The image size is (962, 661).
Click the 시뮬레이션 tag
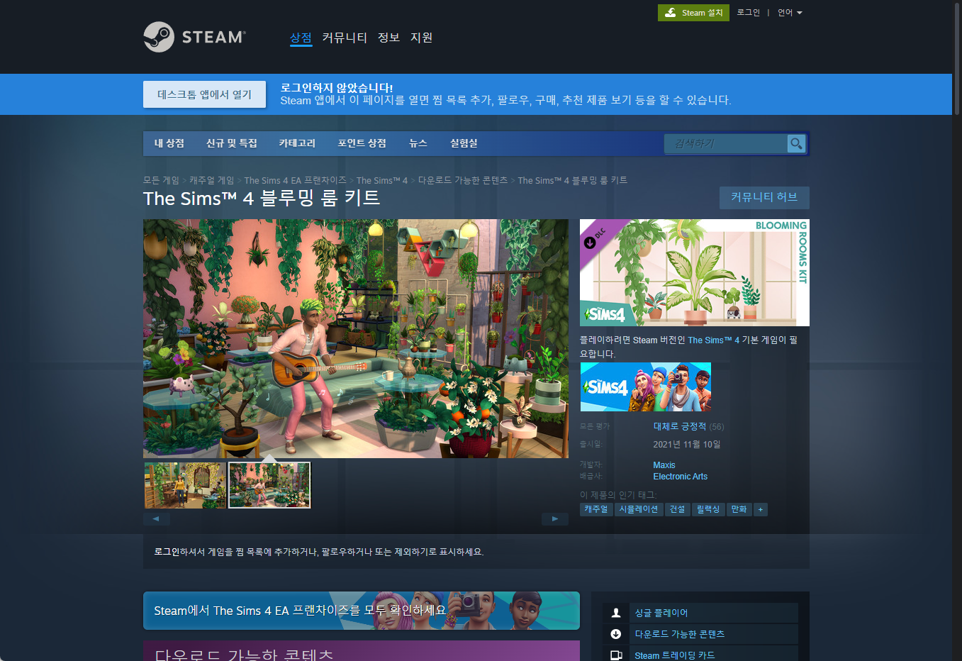(639, 509)
